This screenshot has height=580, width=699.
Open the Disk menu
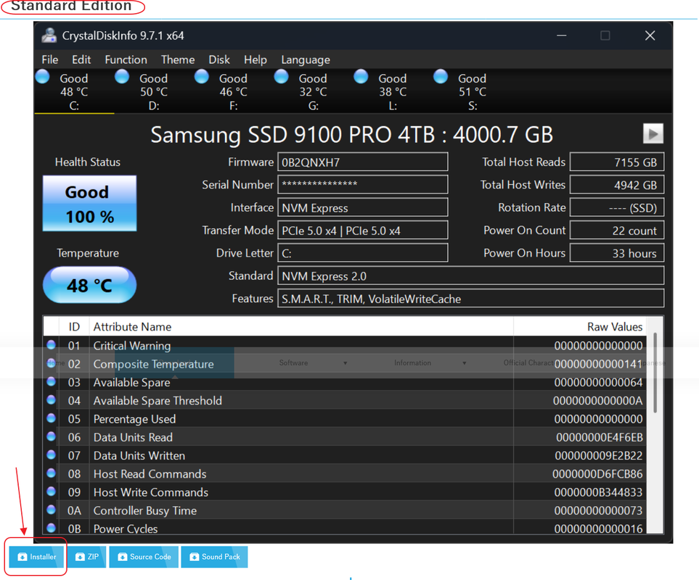219,59
